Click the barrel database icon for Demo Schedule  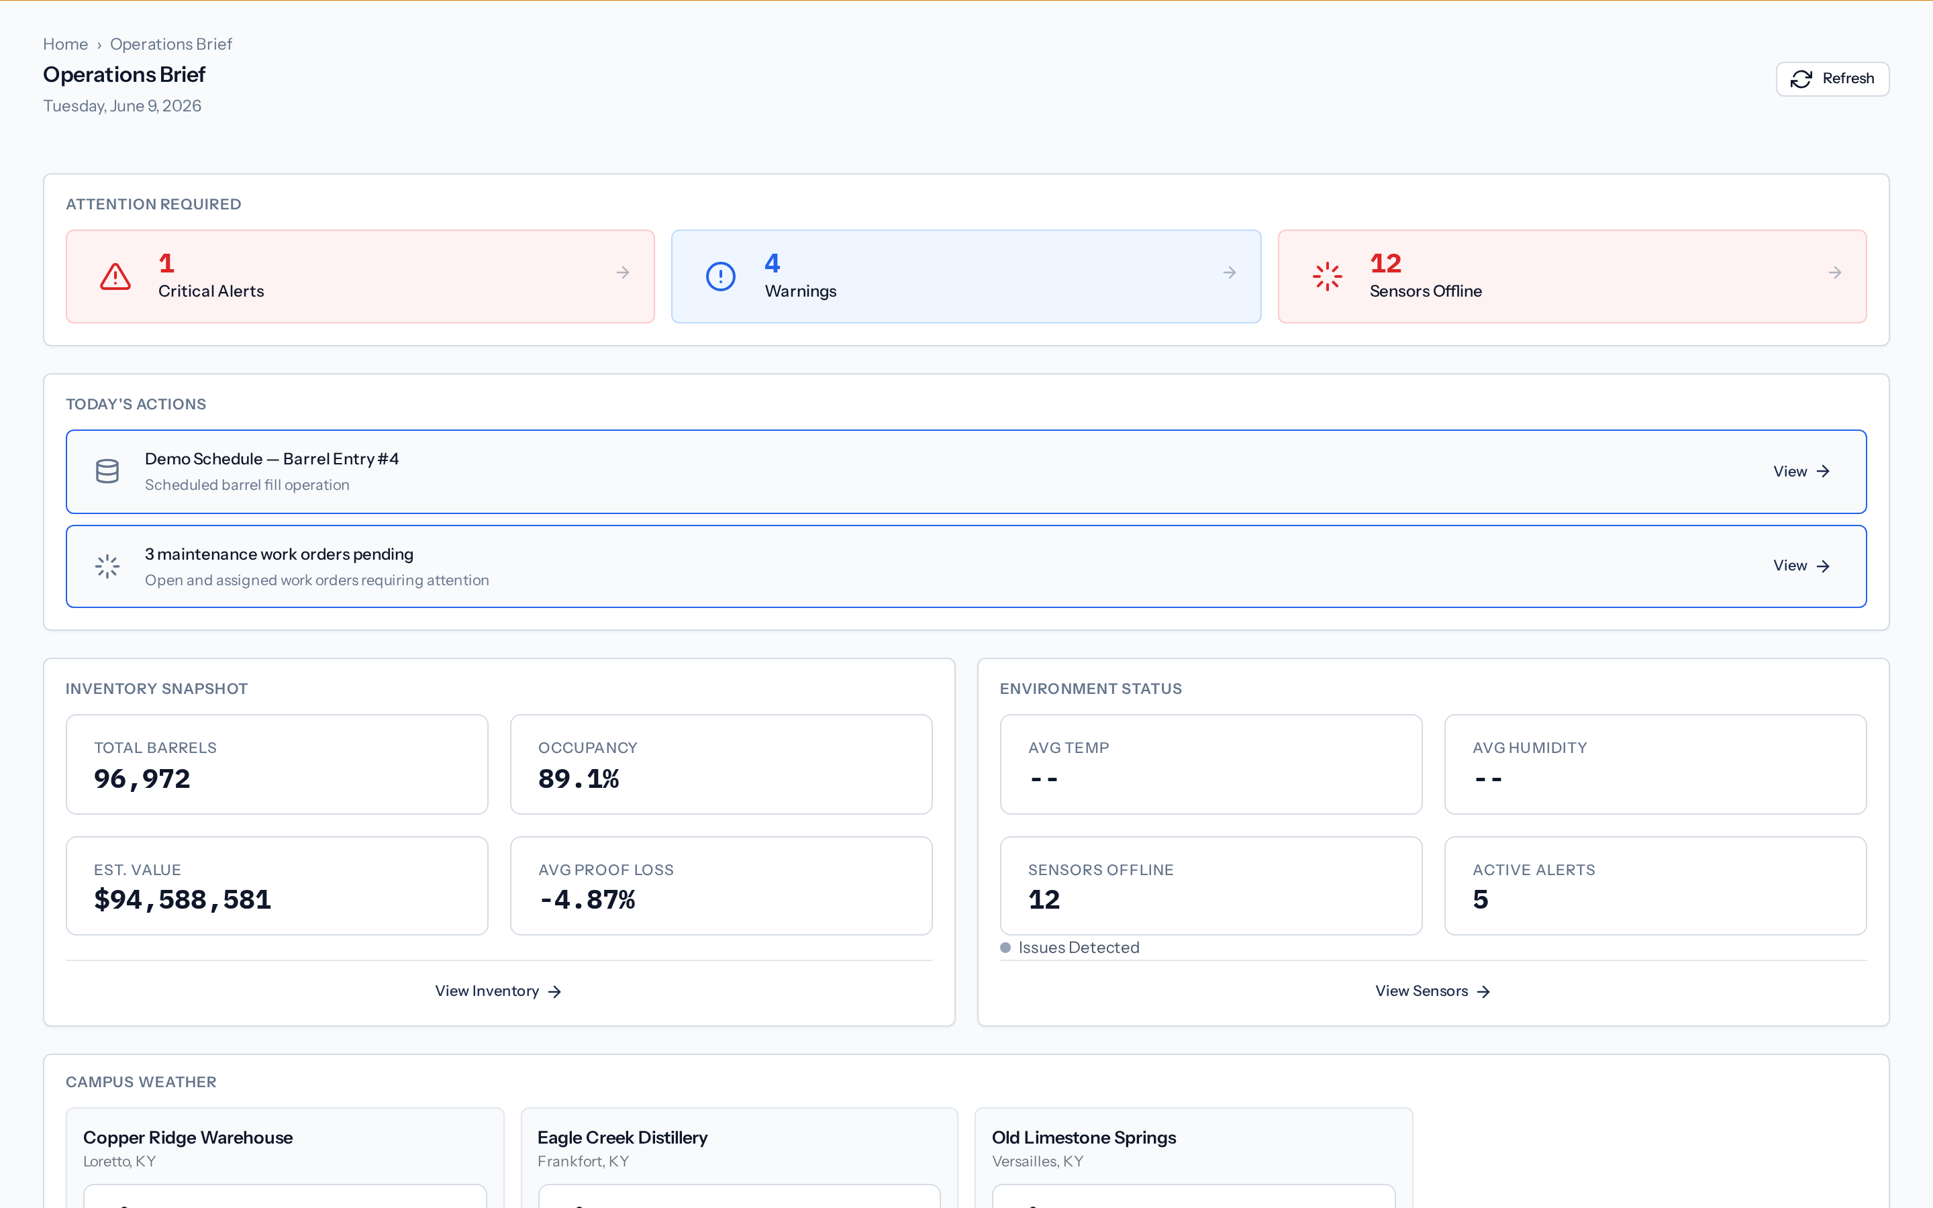click(x=107, y=471)
